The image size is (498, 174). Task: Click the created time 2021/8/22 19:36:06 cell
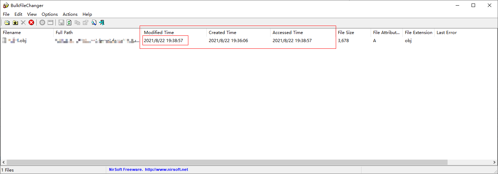pos(228,41)
